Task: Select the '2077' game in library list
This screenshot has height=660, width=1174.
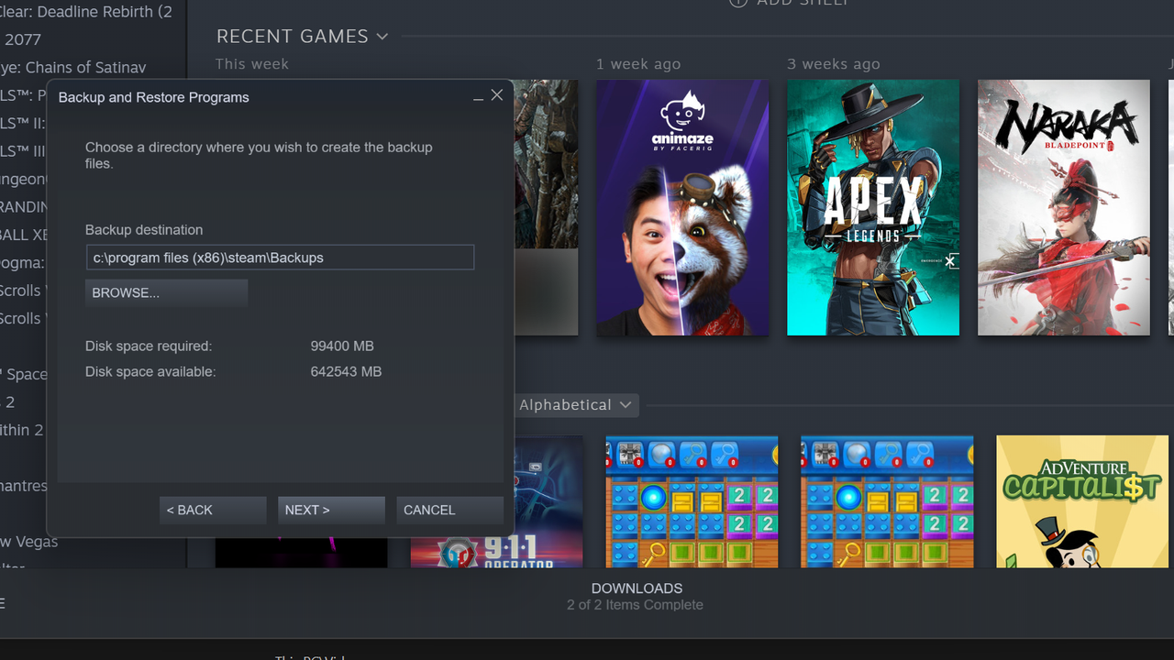Action: 22,39
